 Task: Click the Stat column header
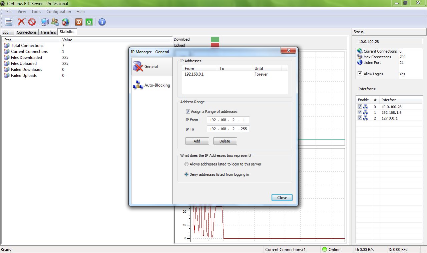pos(31,40)
